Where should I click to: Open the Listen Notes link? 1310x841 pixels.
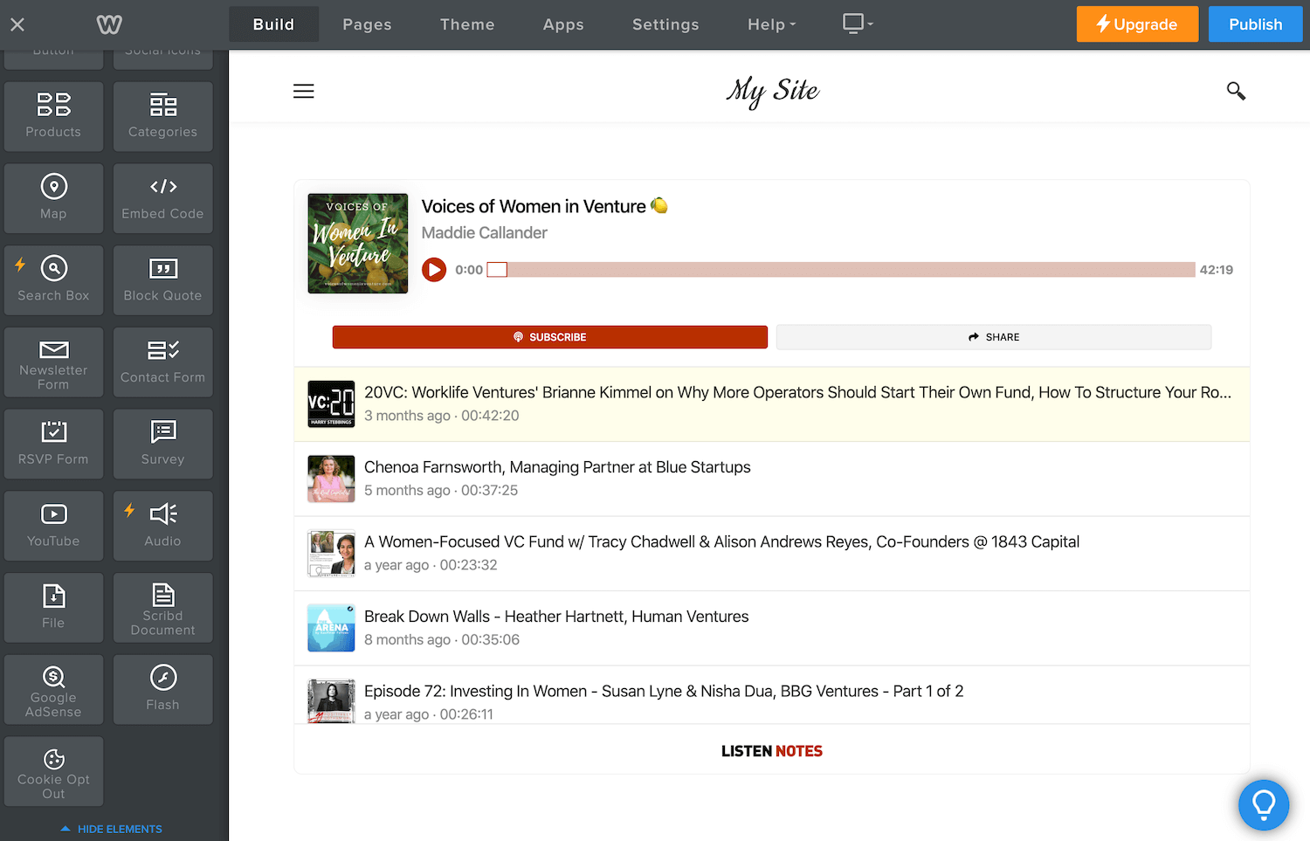[772, 751]
